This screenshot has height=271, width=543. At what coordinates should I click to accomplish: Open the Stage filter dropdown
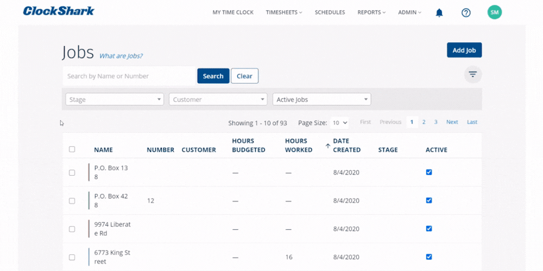115,99
